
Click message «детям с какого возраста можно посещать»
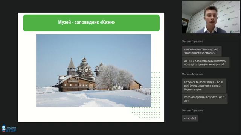point(206,63)
